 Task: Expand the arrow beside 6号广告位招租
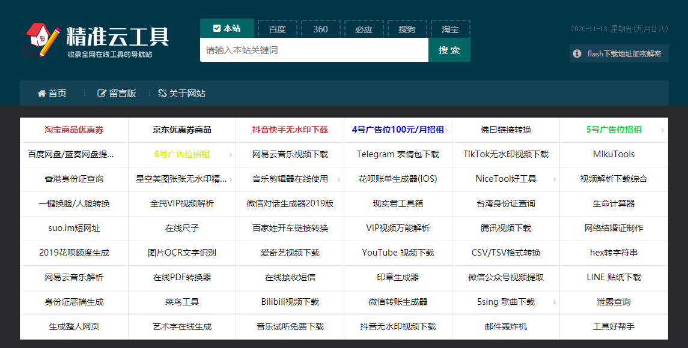pos(231,155)
